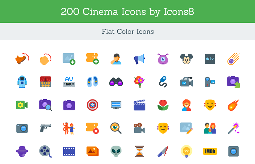
Task: Click the ticket with red X icon
Action: [92, 128]
